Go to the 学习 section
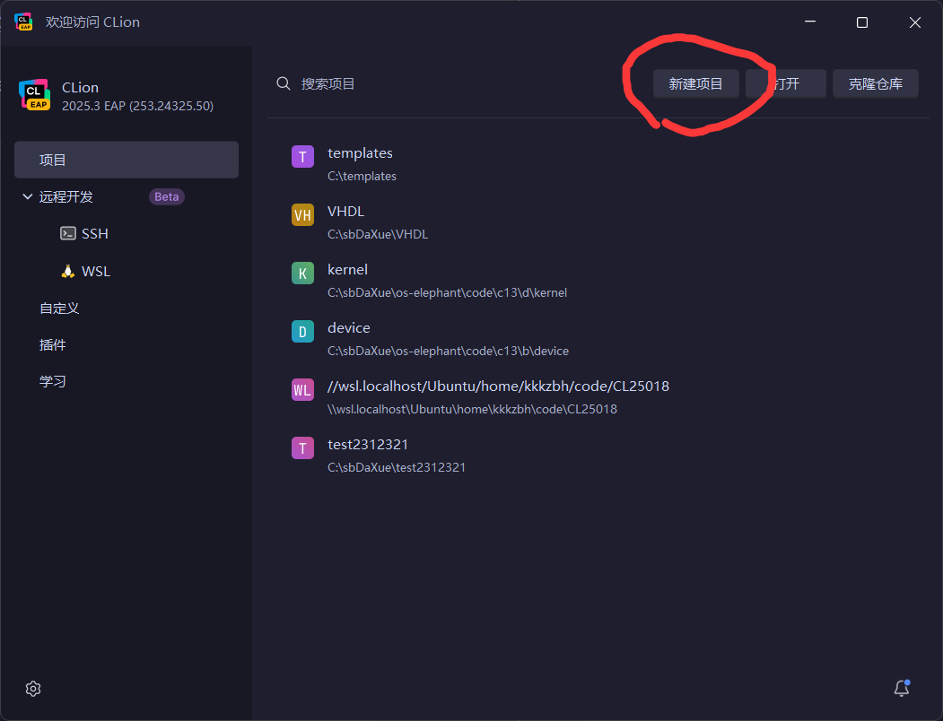Image resolution: width=943 pixels, height=721 pixels. pos(53,381)
